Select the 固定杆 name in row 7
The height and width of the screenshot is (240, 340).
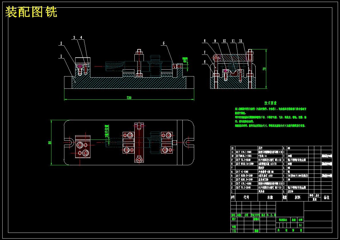(261, 168)
